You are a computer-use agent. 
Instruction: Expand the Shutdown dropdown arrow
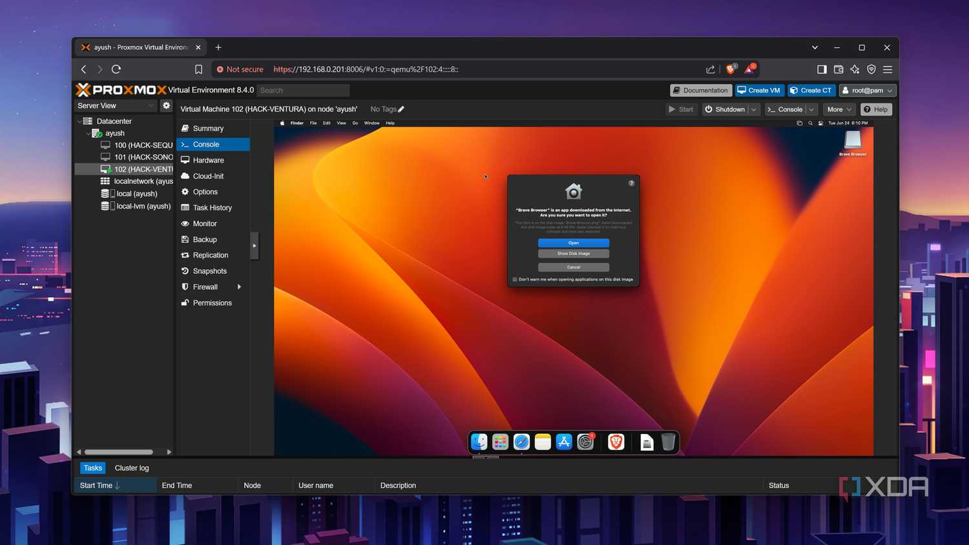(753, 109)
